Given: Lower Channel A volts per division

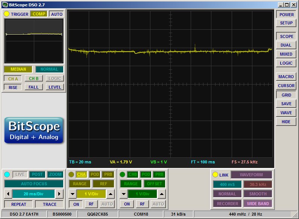Looking at the screenshot, I should tap(73, 194).
